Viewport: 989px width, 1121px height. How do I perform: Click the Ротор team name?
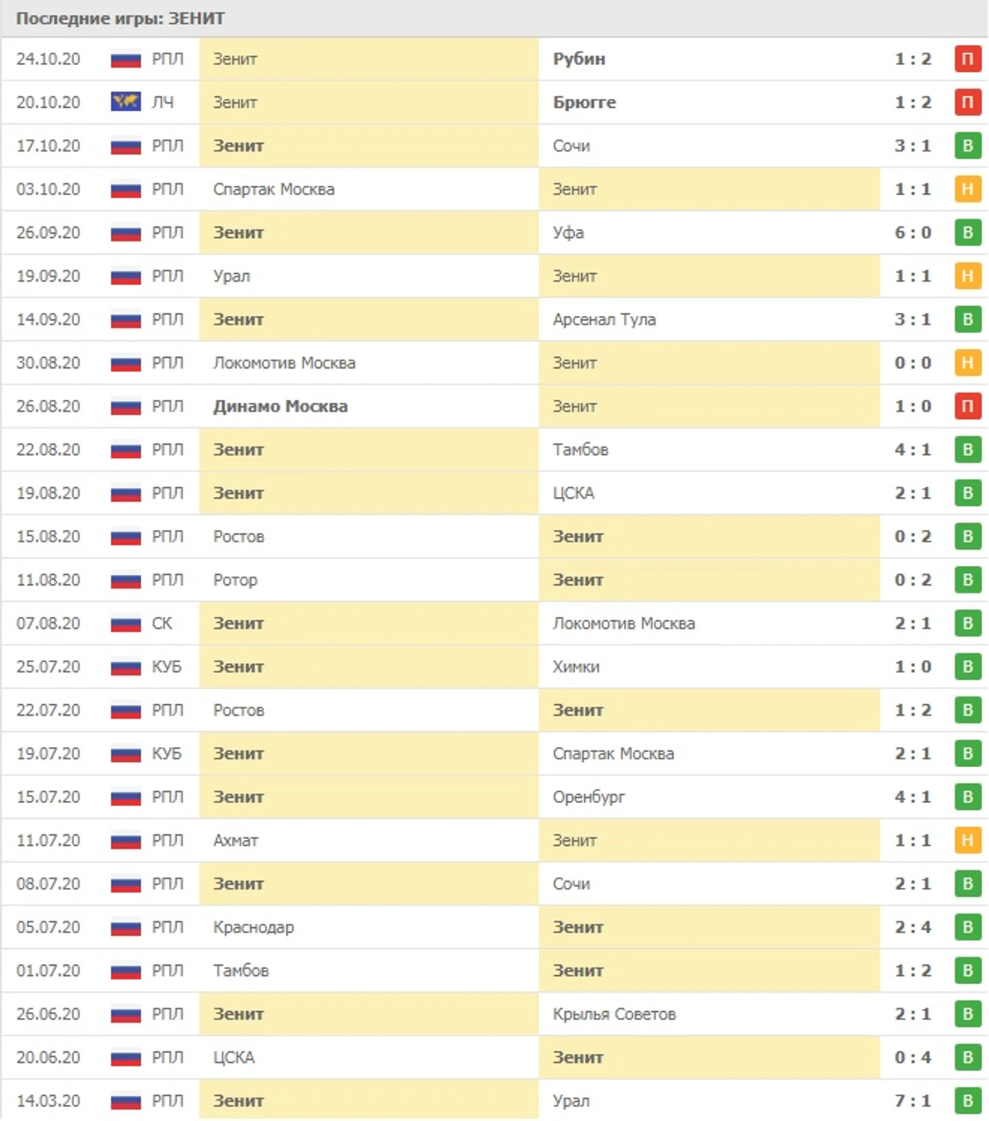click(x=235, y=579)
